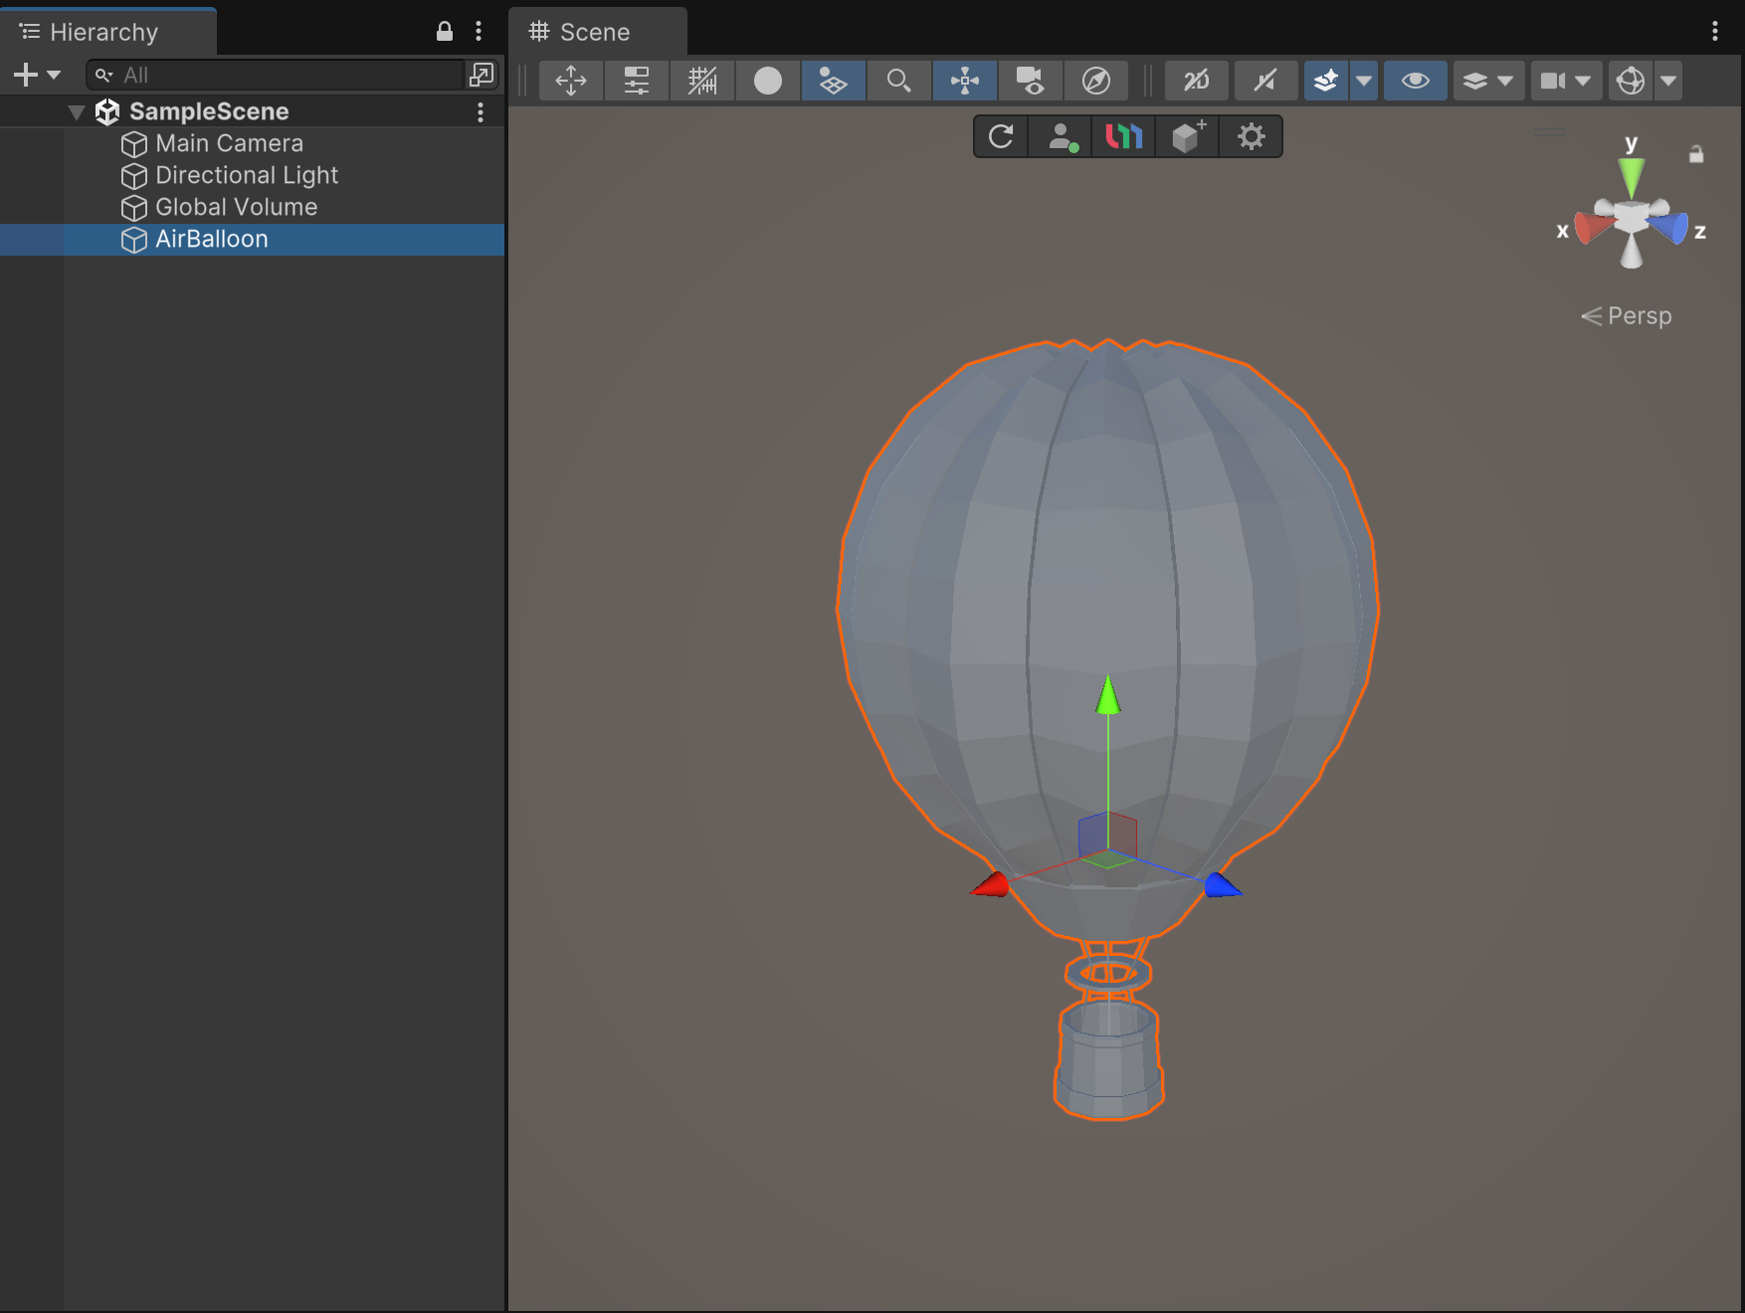
Task: Click the alignment sliders overlay icon
Action: pyautogui.click(x=636, y=81)
